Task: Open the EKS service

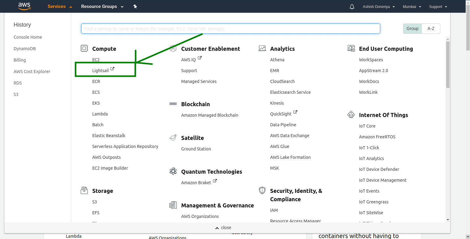Action: pos(96,103)
